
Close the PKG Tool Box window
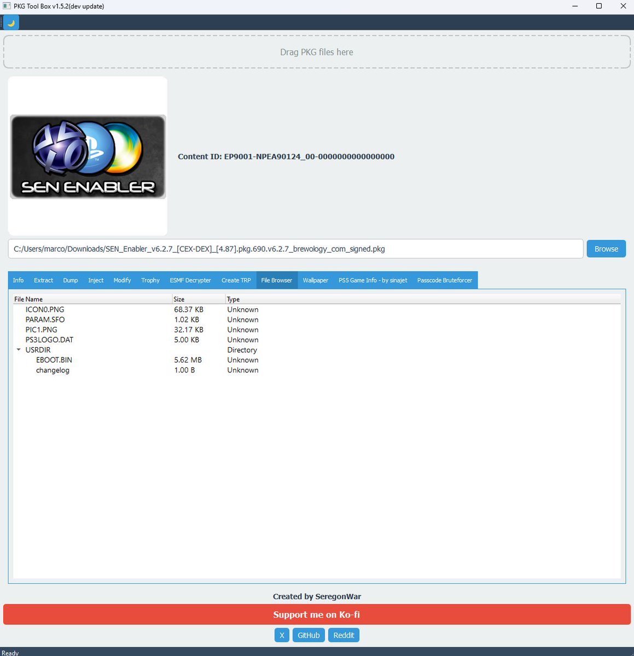tap(623, 6)
